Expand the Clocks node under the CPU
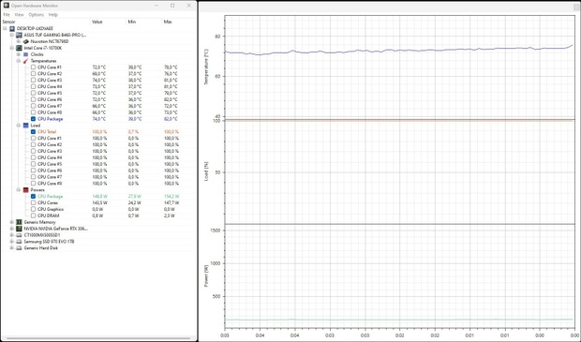This screenshot has height=342, width=581. click(19, 54)
